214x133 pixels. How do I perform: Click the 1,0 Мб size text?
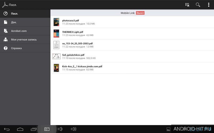pyautogui.click(x=90, y=47)
